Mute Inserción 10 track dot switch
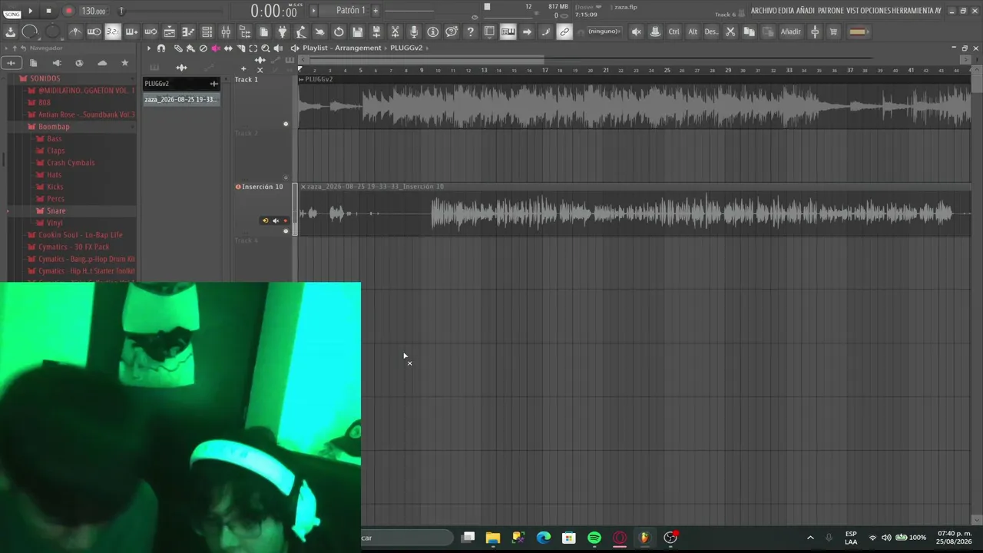 coord(286,230)
